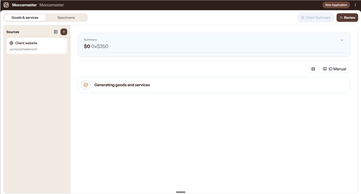Toggle the Sources panel layout icon
The image size is (361, 194).
(55, 32)
